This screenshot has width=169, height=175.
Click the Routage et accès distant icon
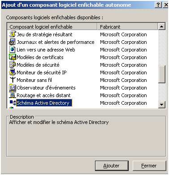13,95
